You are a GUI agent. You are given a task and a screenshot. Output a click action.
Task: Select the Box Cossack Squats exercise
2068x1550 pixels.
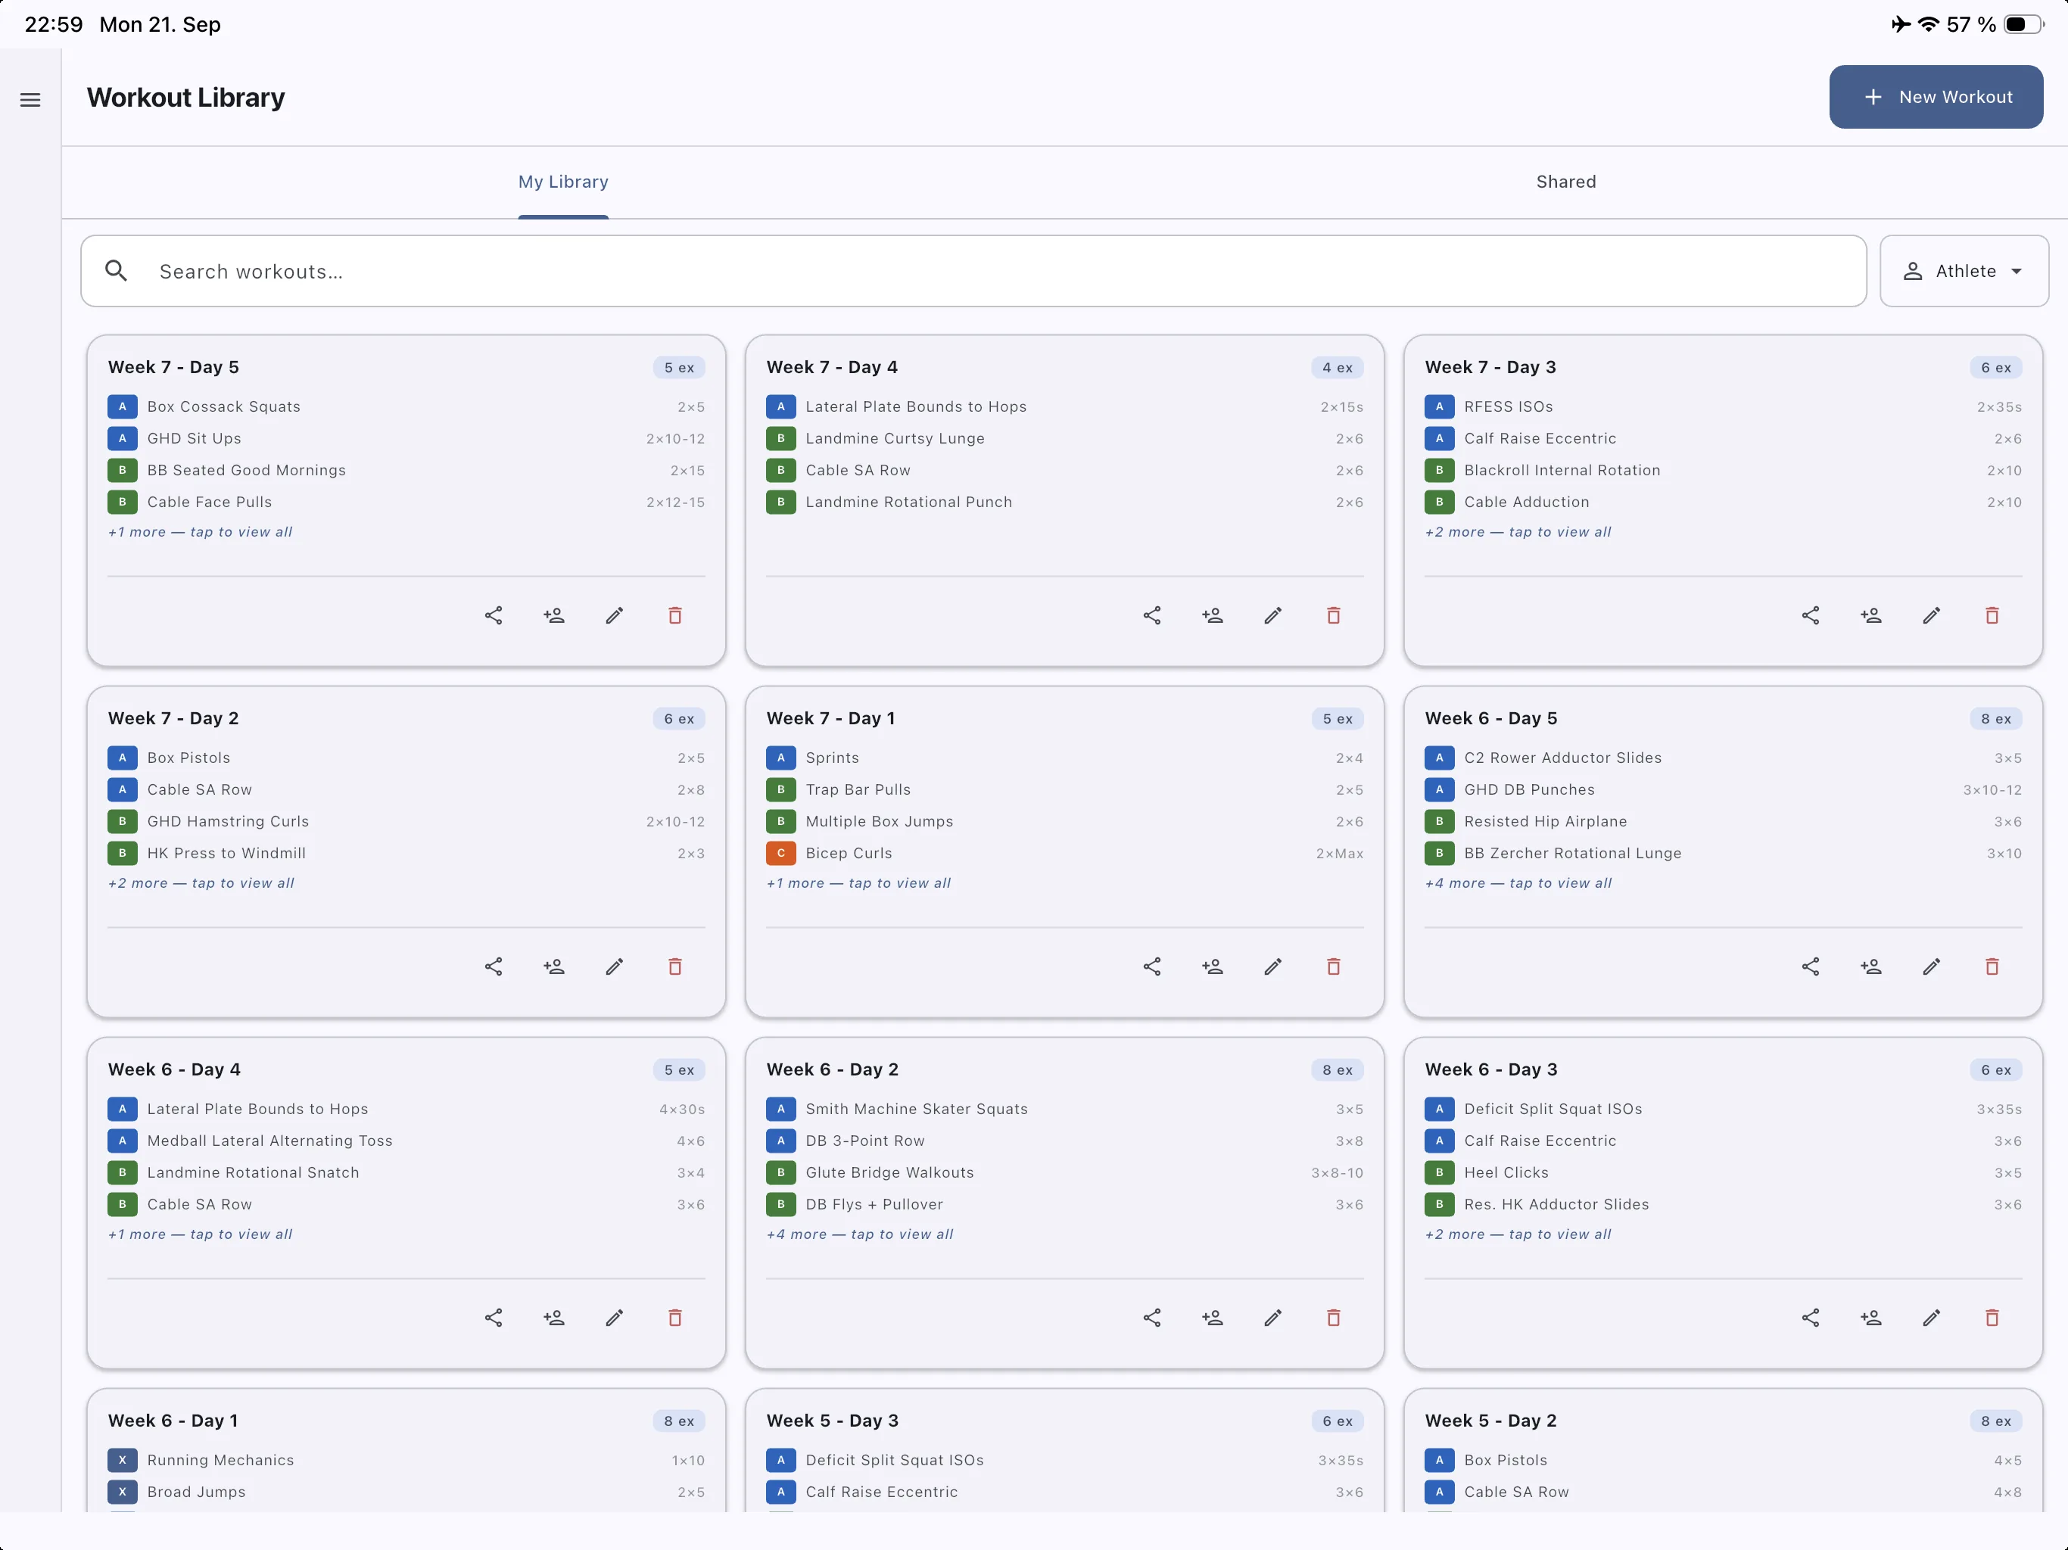tap(406, 406)
